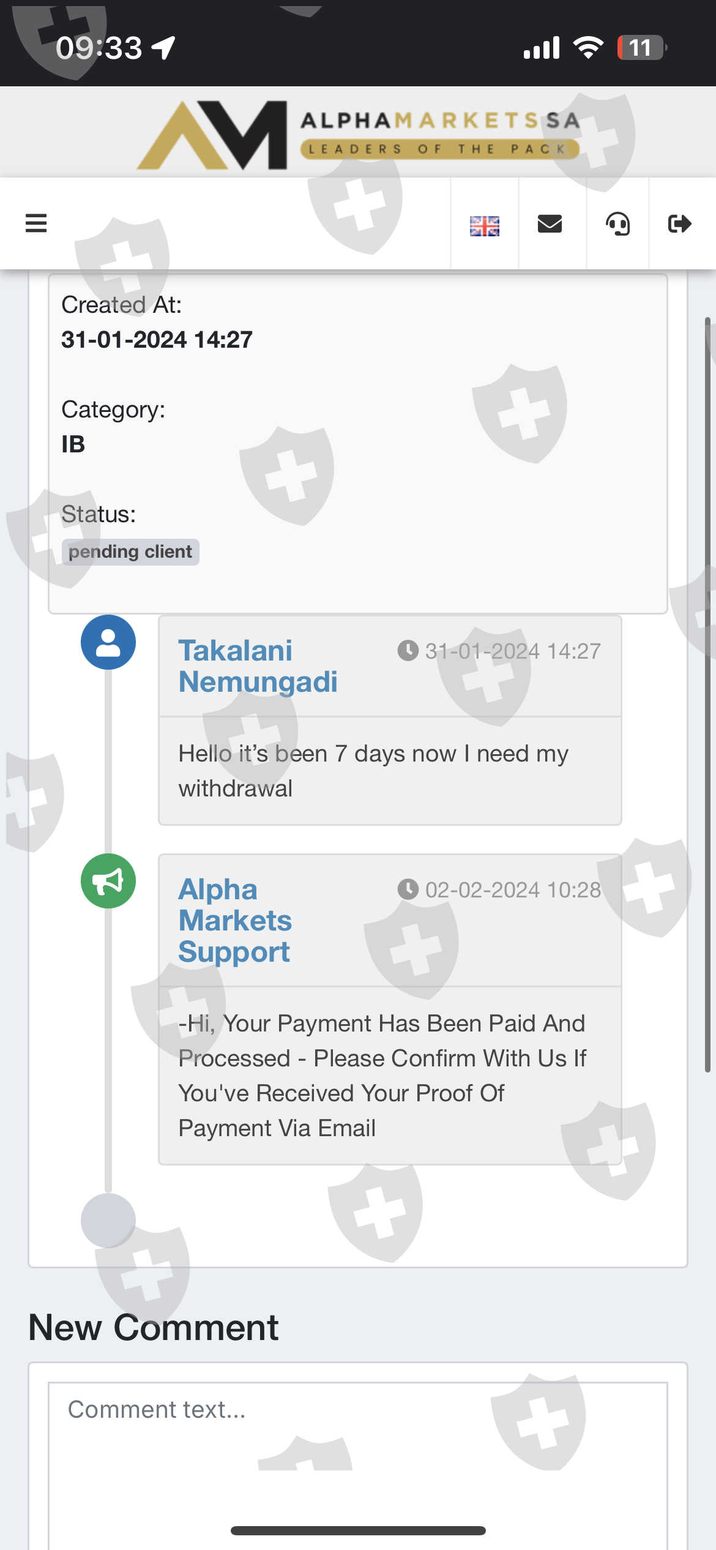Open the envelope messages icon
This screenshot has height=1550, width=716.
550,224
